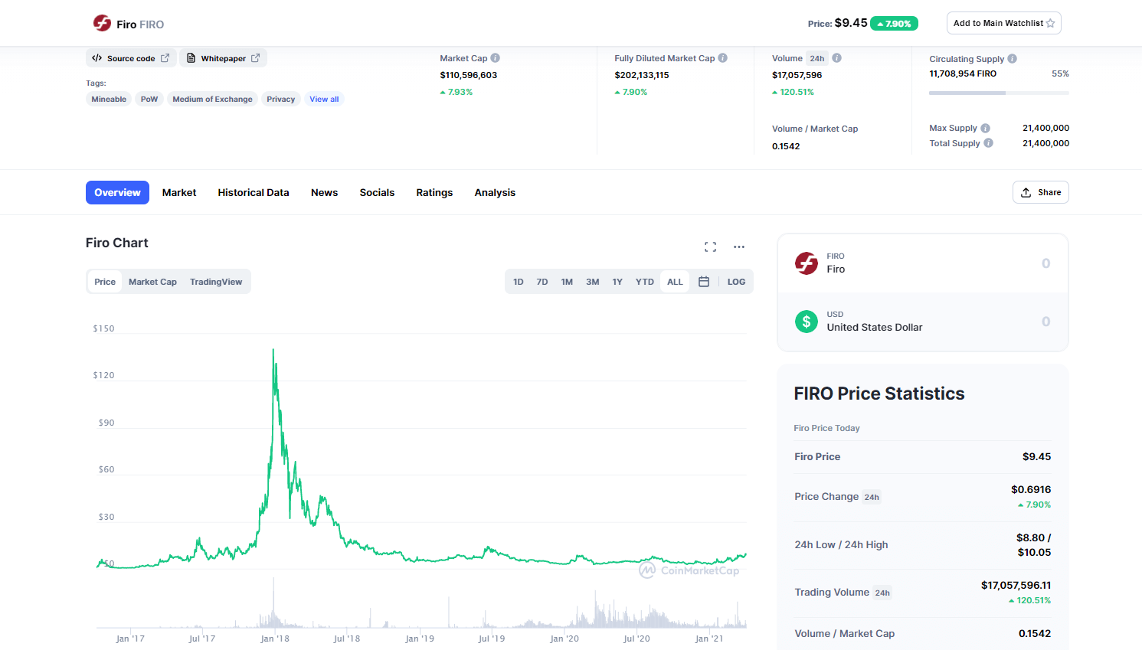Click the CoinMarketCap watermark on the chart
1142x650 pixels.
coord(689,570)
